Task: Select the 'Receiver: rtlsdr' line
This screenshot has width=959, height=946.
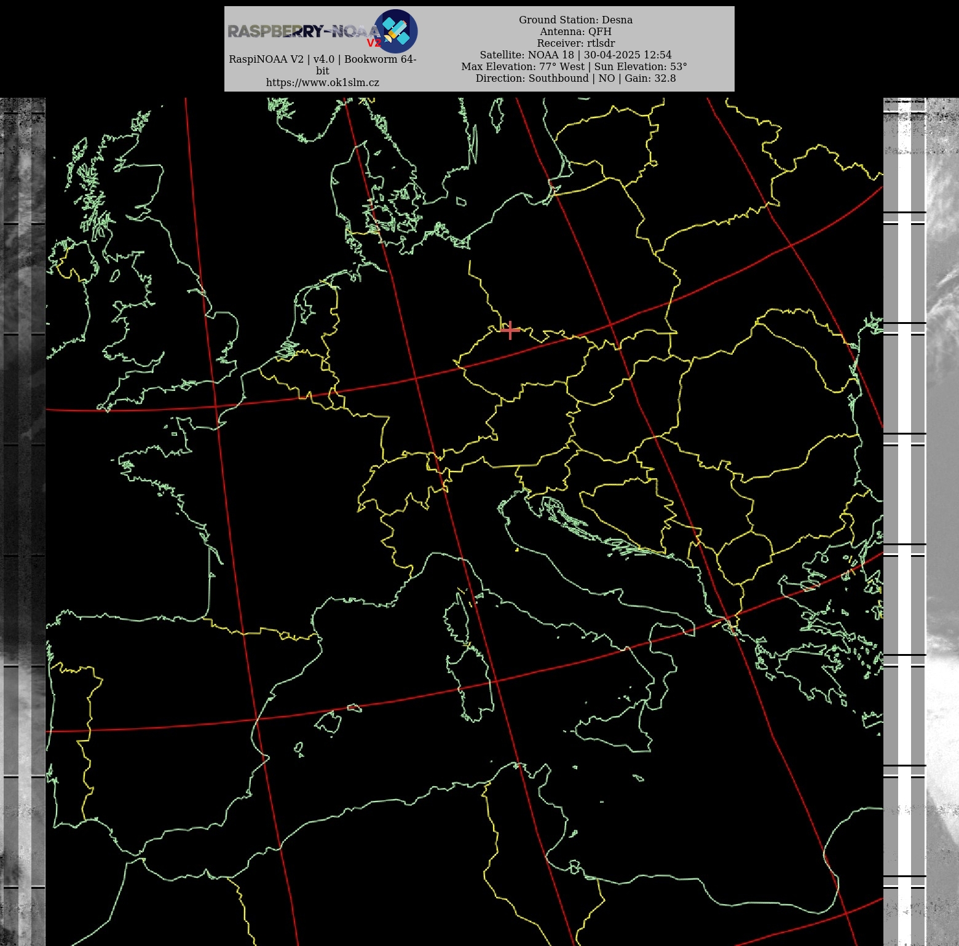Action: pyautogui.click(x=575, y=43)
